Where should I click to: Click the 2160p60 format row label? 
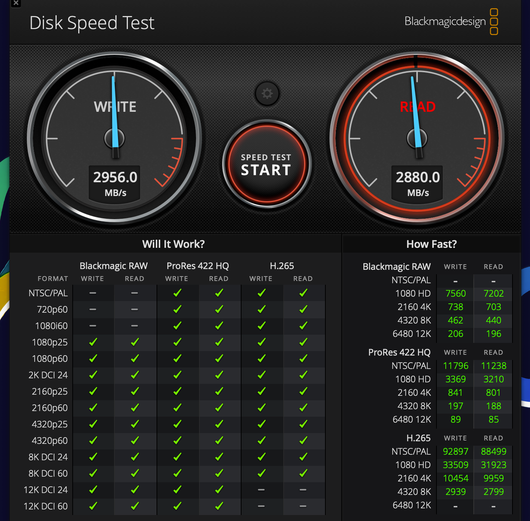tap(50, 408)
